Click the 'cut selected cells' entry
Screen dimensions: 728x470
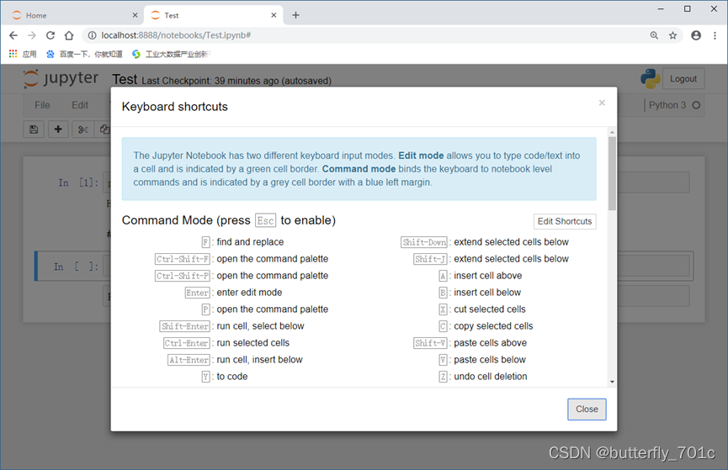pyautogui.click(x=489, y=309)
